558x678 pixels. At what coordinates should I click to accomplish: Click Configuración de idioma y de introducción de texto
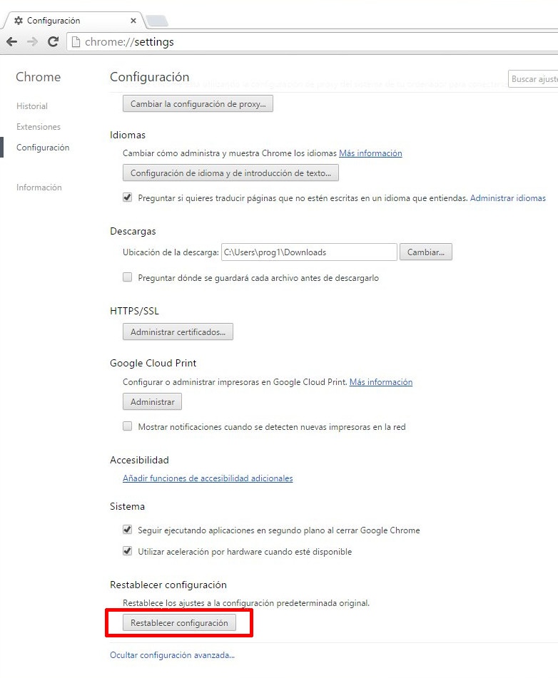click(230, 173)
